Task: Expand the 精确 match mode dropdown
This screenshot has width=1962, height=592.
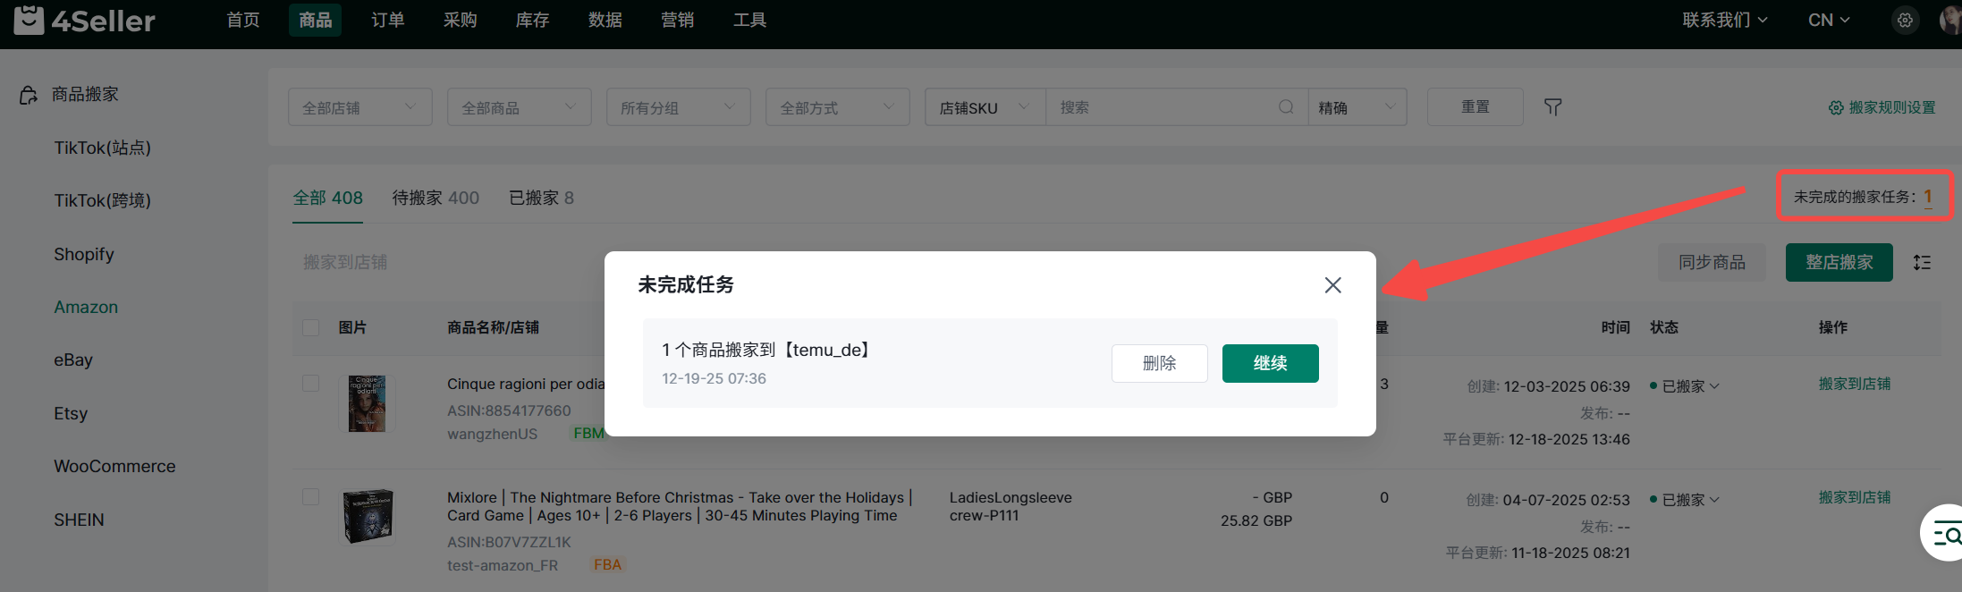Action: pos(1357,107)
